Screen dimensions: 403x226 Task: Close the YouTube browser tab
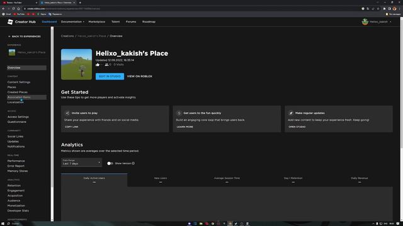coord(37,3)
